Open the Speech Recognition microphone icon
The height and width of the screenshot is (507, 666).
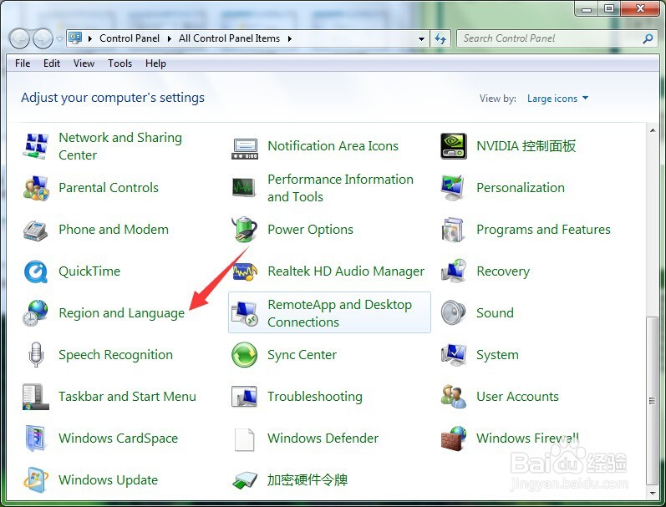pos(36,354)
